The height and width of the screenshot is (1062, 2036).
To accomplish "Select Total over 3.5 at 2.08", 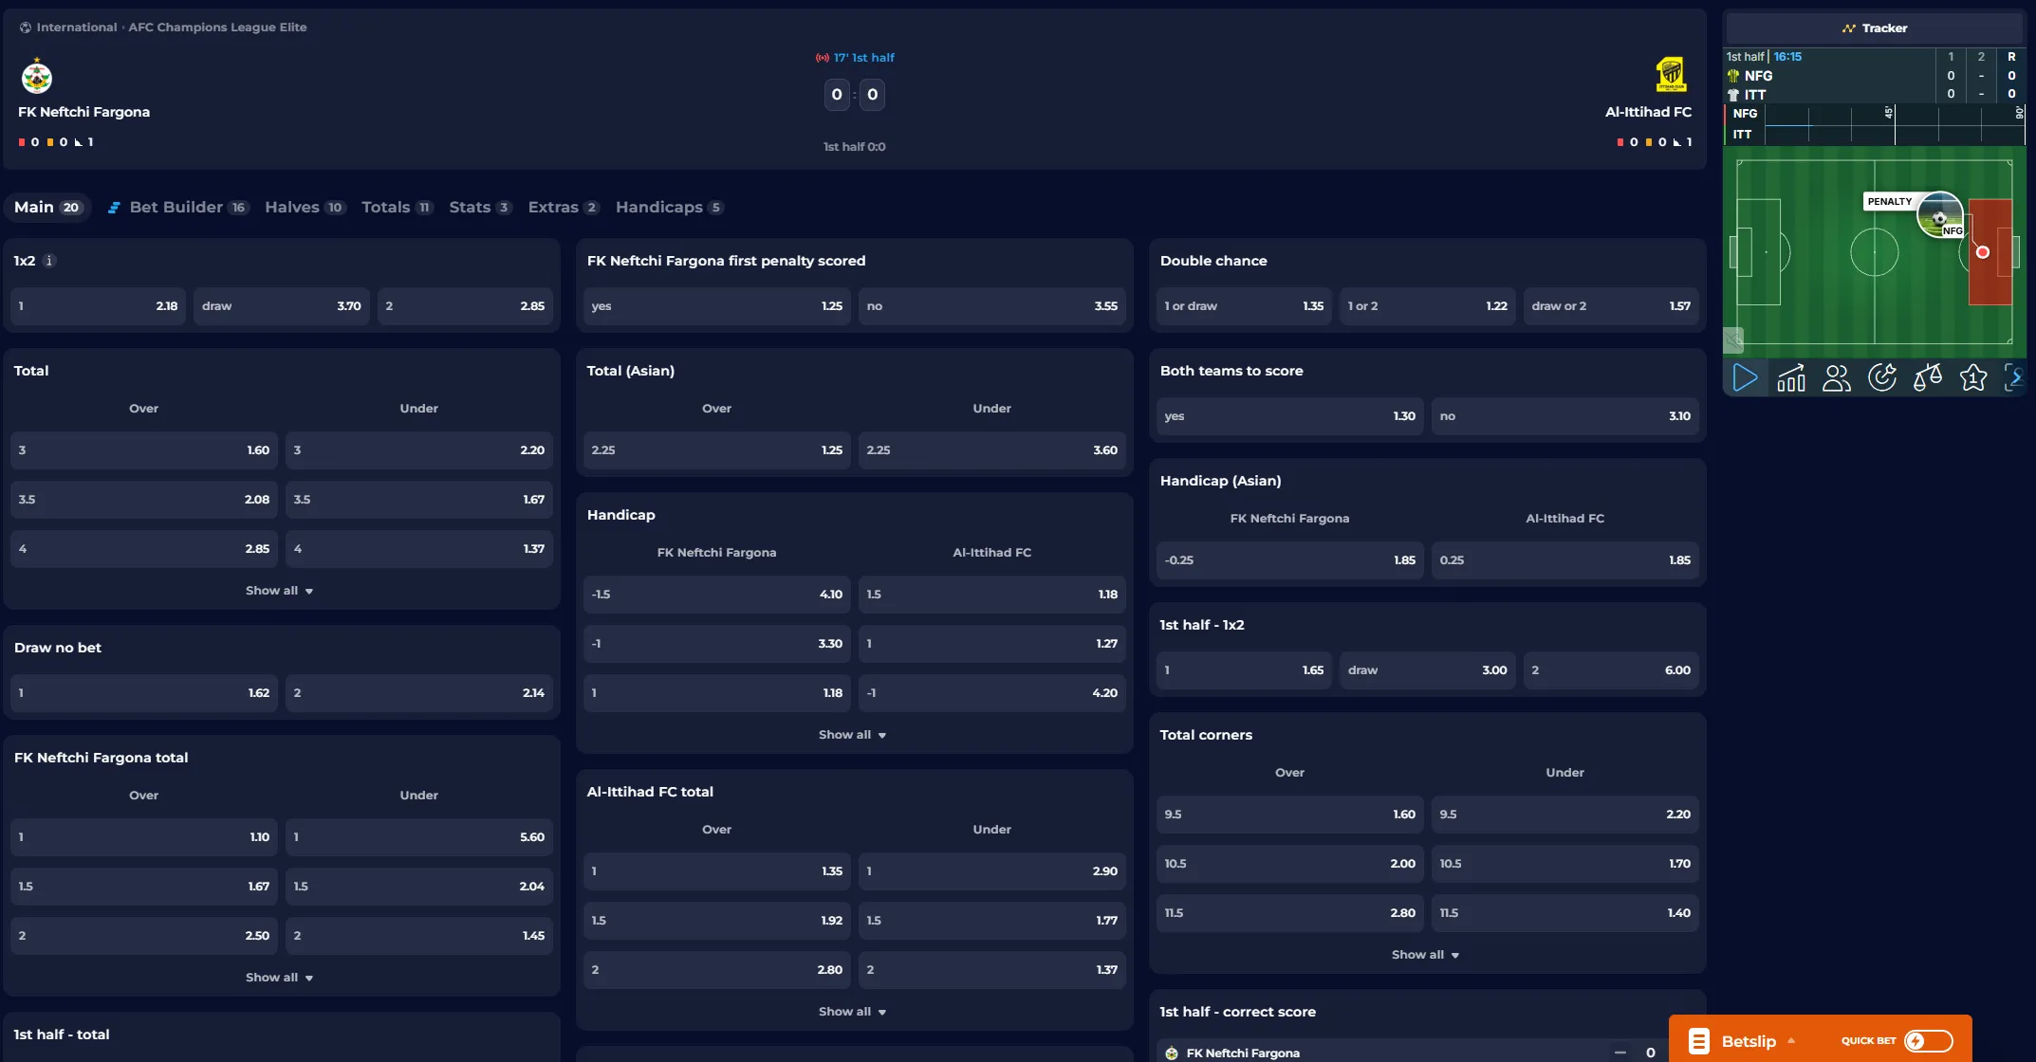I will click(x=144, y=500).
